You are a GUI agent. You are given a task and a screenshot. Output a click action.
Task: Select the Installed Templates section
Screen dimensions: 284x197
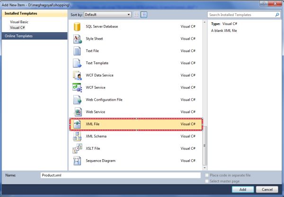35,13
